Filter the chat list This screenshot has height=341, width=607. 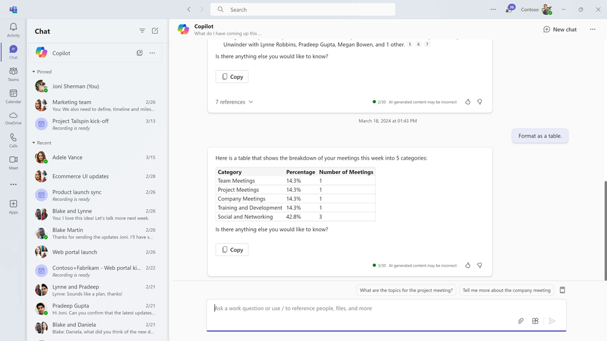point(142,31)
